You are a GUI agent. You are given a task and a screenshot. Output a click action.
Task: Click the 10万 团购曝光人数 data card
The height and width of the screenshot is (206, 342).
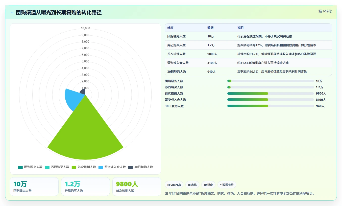click(x=34, y=187)
